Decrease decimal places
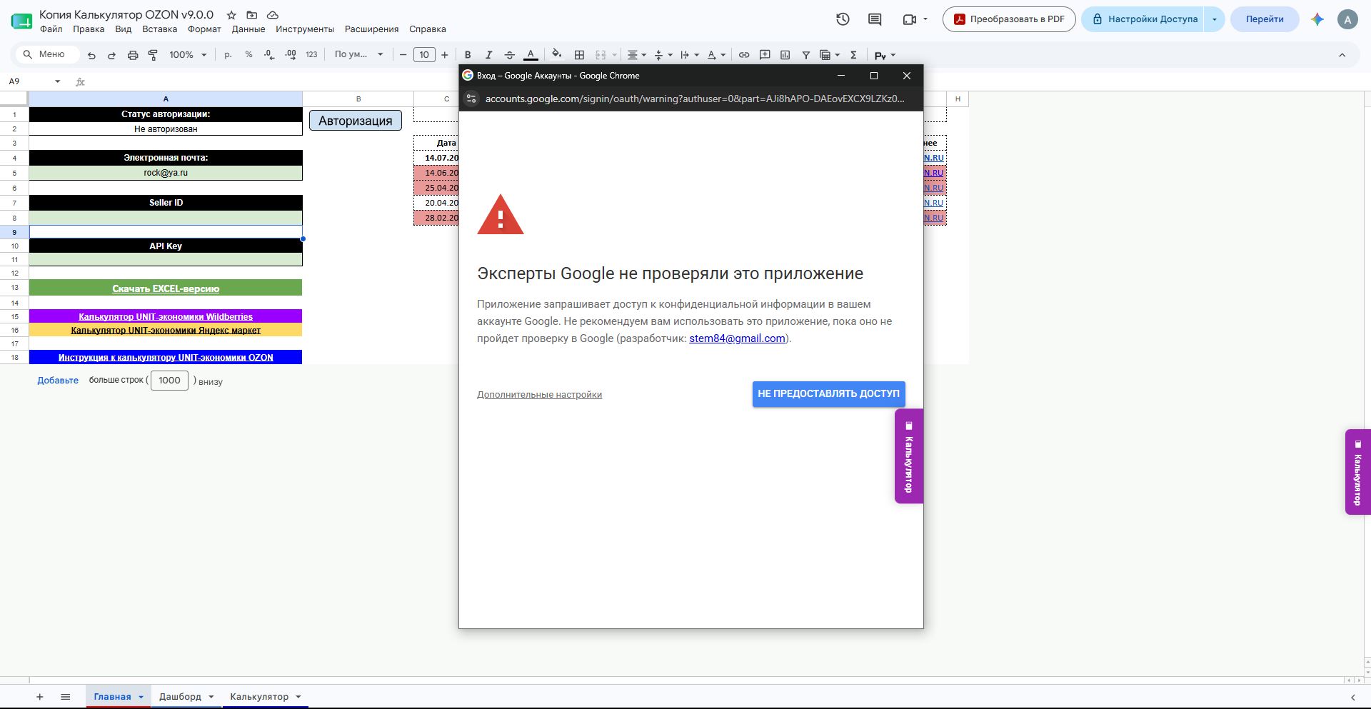 (269, 55)
